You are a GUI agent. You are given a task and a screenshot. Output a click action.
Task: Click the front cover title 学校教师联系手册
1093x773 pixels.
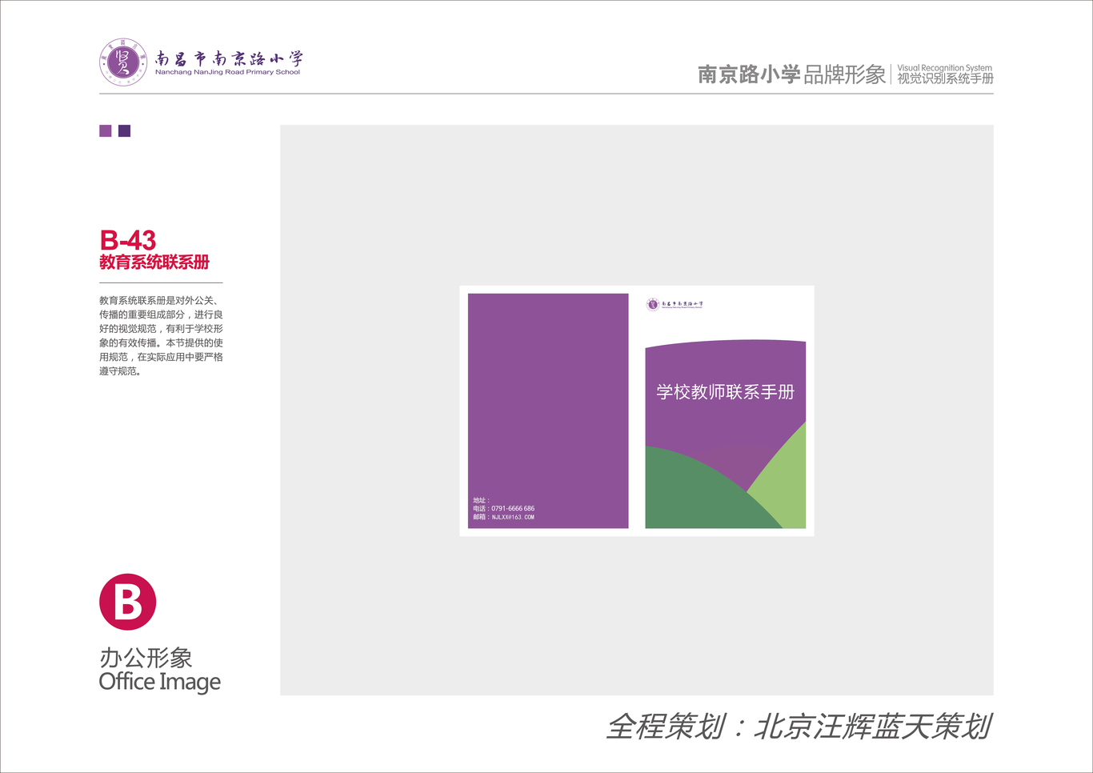[725, 392]
